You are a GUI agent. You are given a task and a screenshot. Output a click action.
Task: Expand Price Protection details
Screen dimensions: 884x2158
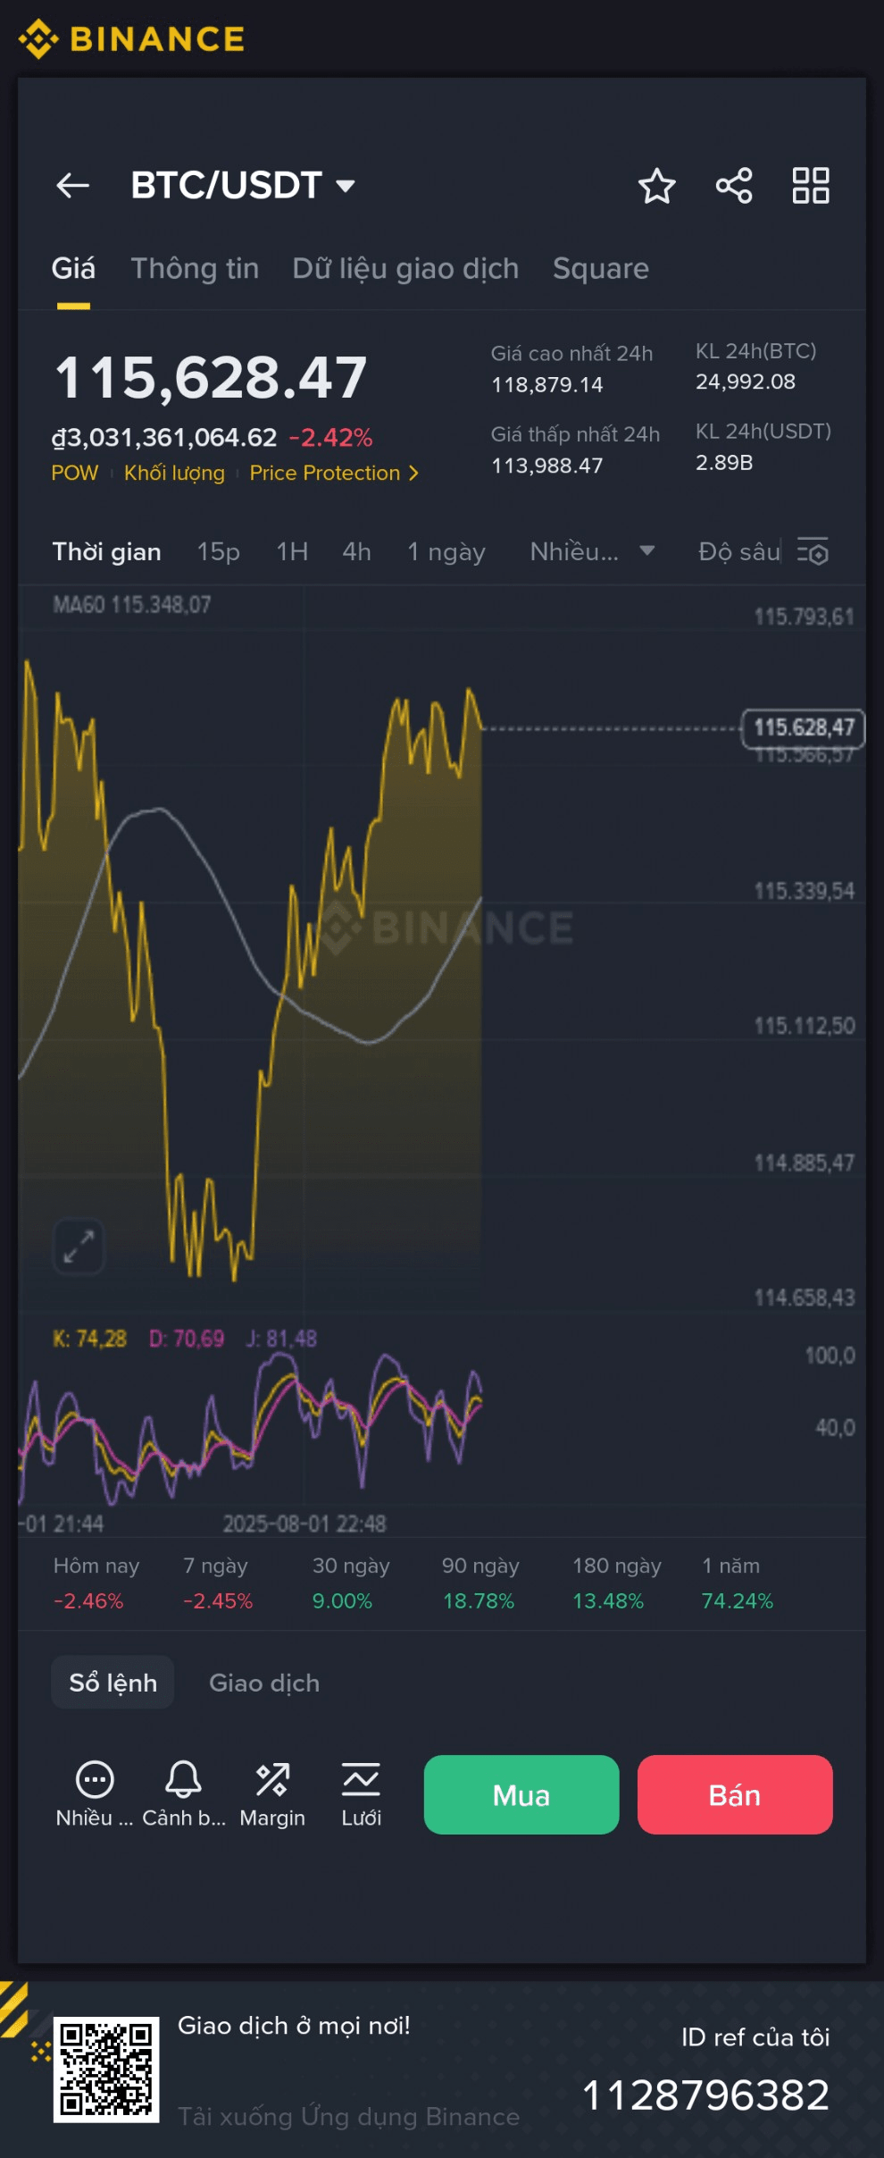(x=334, y=473)
